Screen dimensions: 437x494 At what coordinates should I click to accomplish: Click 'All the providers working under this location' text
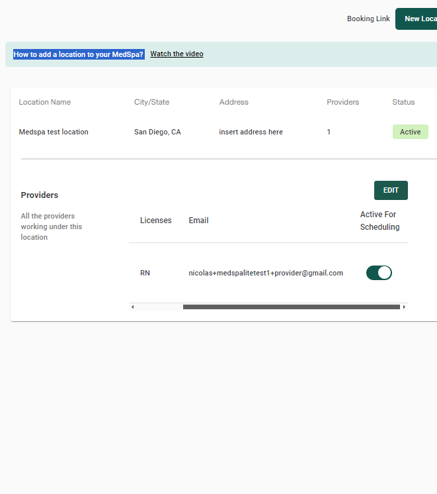click(52, 226)
